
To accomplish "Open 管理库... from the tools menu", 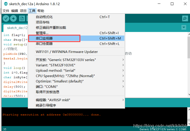I will 76,33.
